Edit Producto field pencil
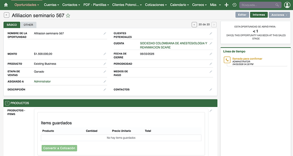 [x=104, y=64]
